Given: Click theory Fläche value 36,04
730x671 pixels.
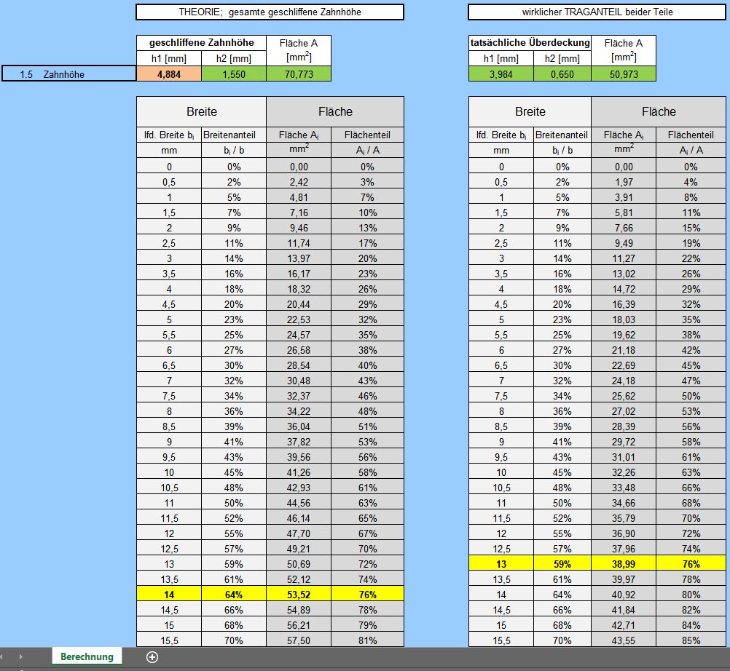Looking at the screenshot, I should [x=299, y=426].
